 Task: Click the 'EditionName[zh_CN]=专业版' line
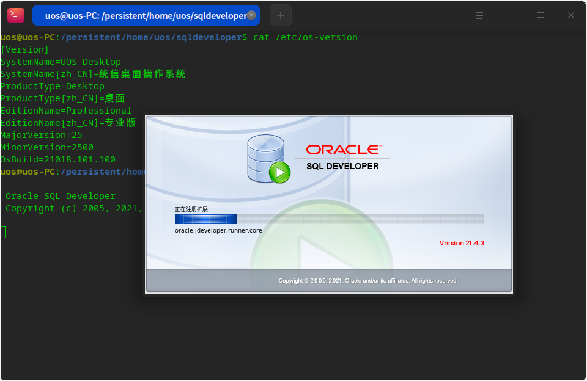tap(68, 123)
